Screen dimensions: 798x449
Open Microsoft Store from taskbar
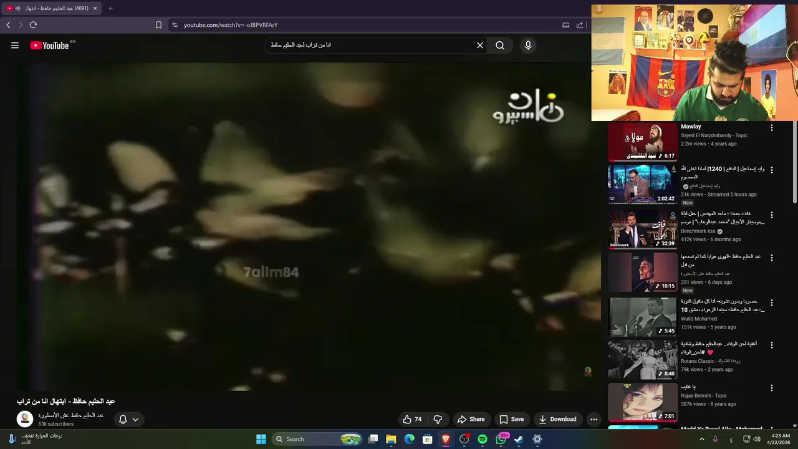point(428,439)
